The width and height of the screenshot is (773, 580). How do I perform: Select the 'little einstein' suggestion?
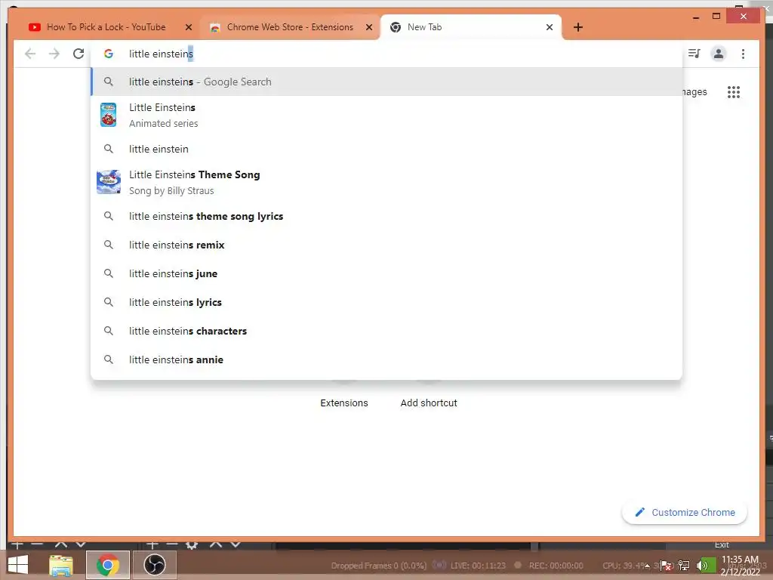(386, 149)
